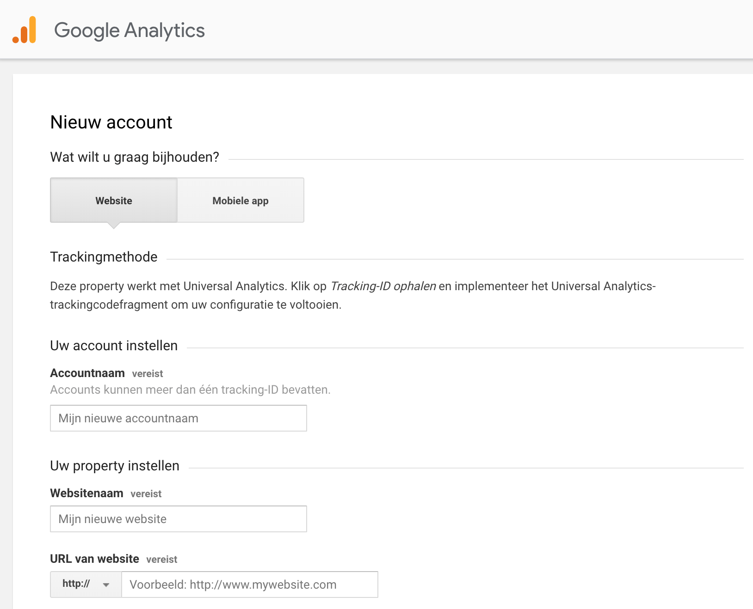Viewport: 753px width, 609px height.
Task: Click the italic Tracking-ID ophalen text
Action: (383, 286)
